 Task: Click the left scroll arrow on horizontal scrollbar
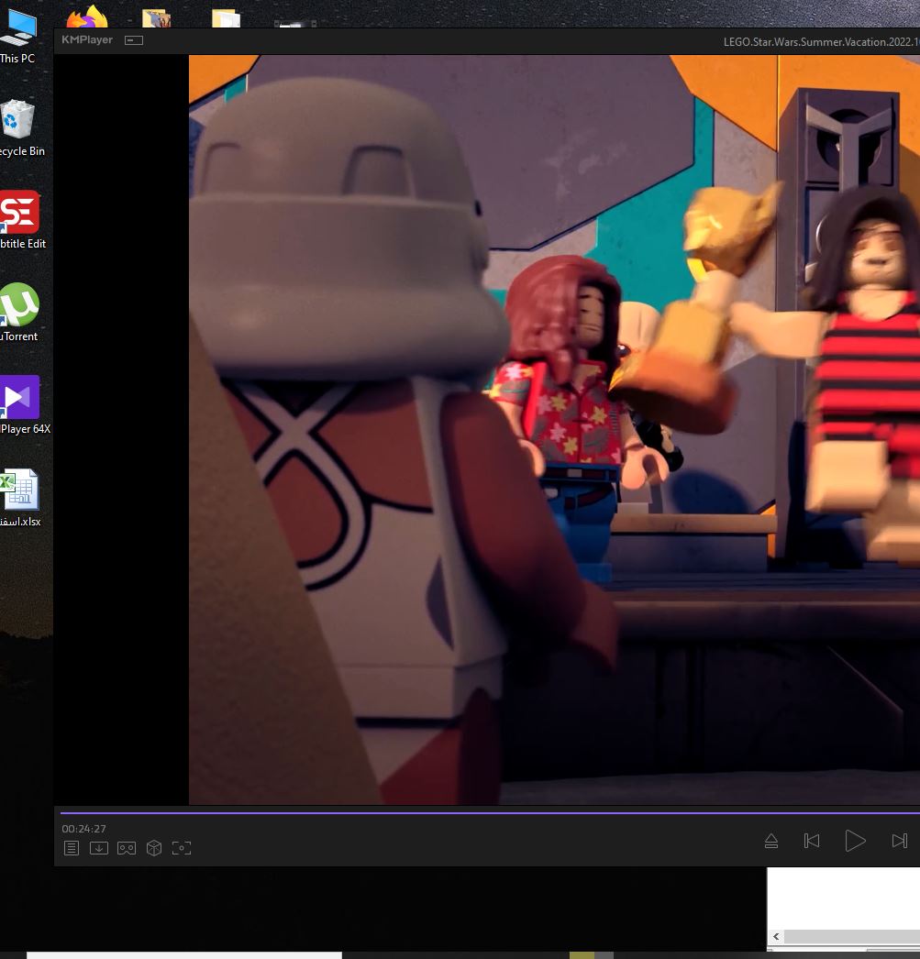[777, 936]
